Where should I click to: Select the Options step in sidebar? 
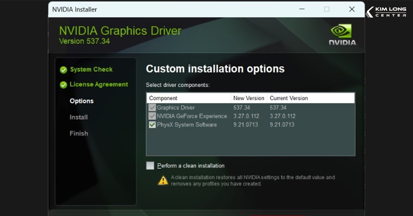pyautogui.click(x=82, y=101)
